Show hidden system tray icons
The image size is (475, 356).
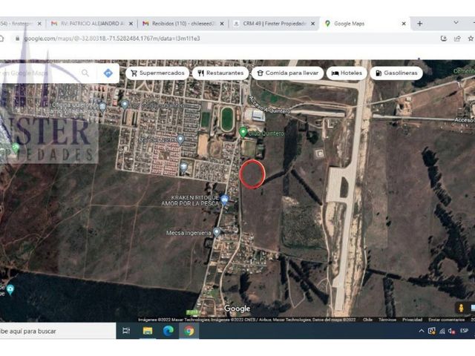coord(421,331)
